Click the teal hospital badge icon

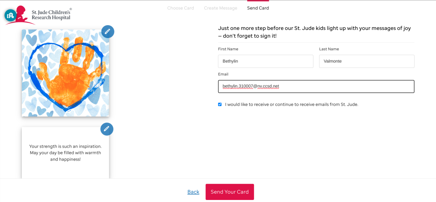point(10,15)
